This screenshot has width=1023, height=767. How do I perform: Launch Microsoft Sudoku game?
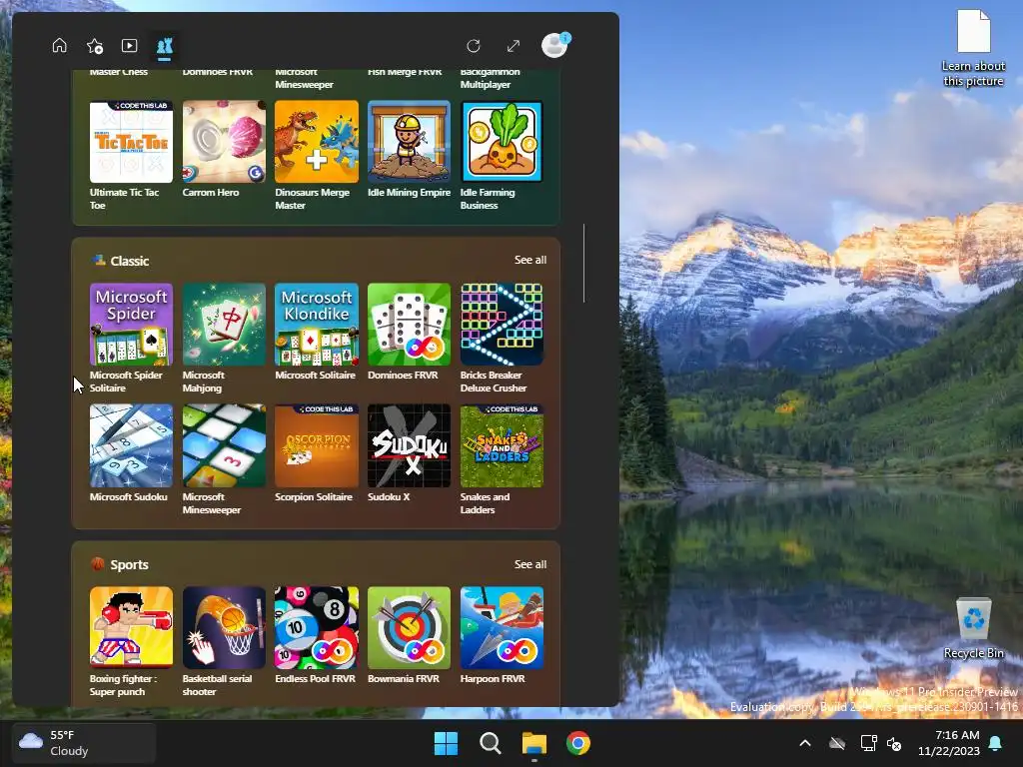click(131, 453)
